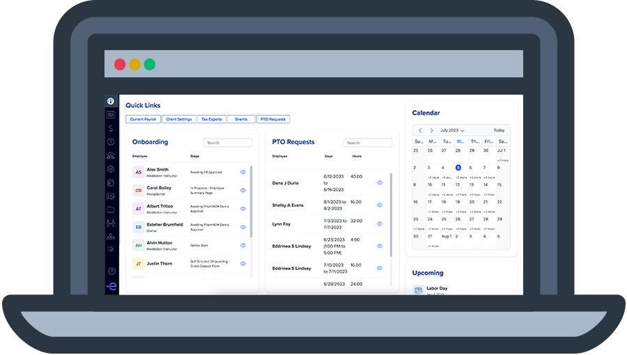Expand +1 more on calendar Jul 1
The image size is (627, 355).
503,161
